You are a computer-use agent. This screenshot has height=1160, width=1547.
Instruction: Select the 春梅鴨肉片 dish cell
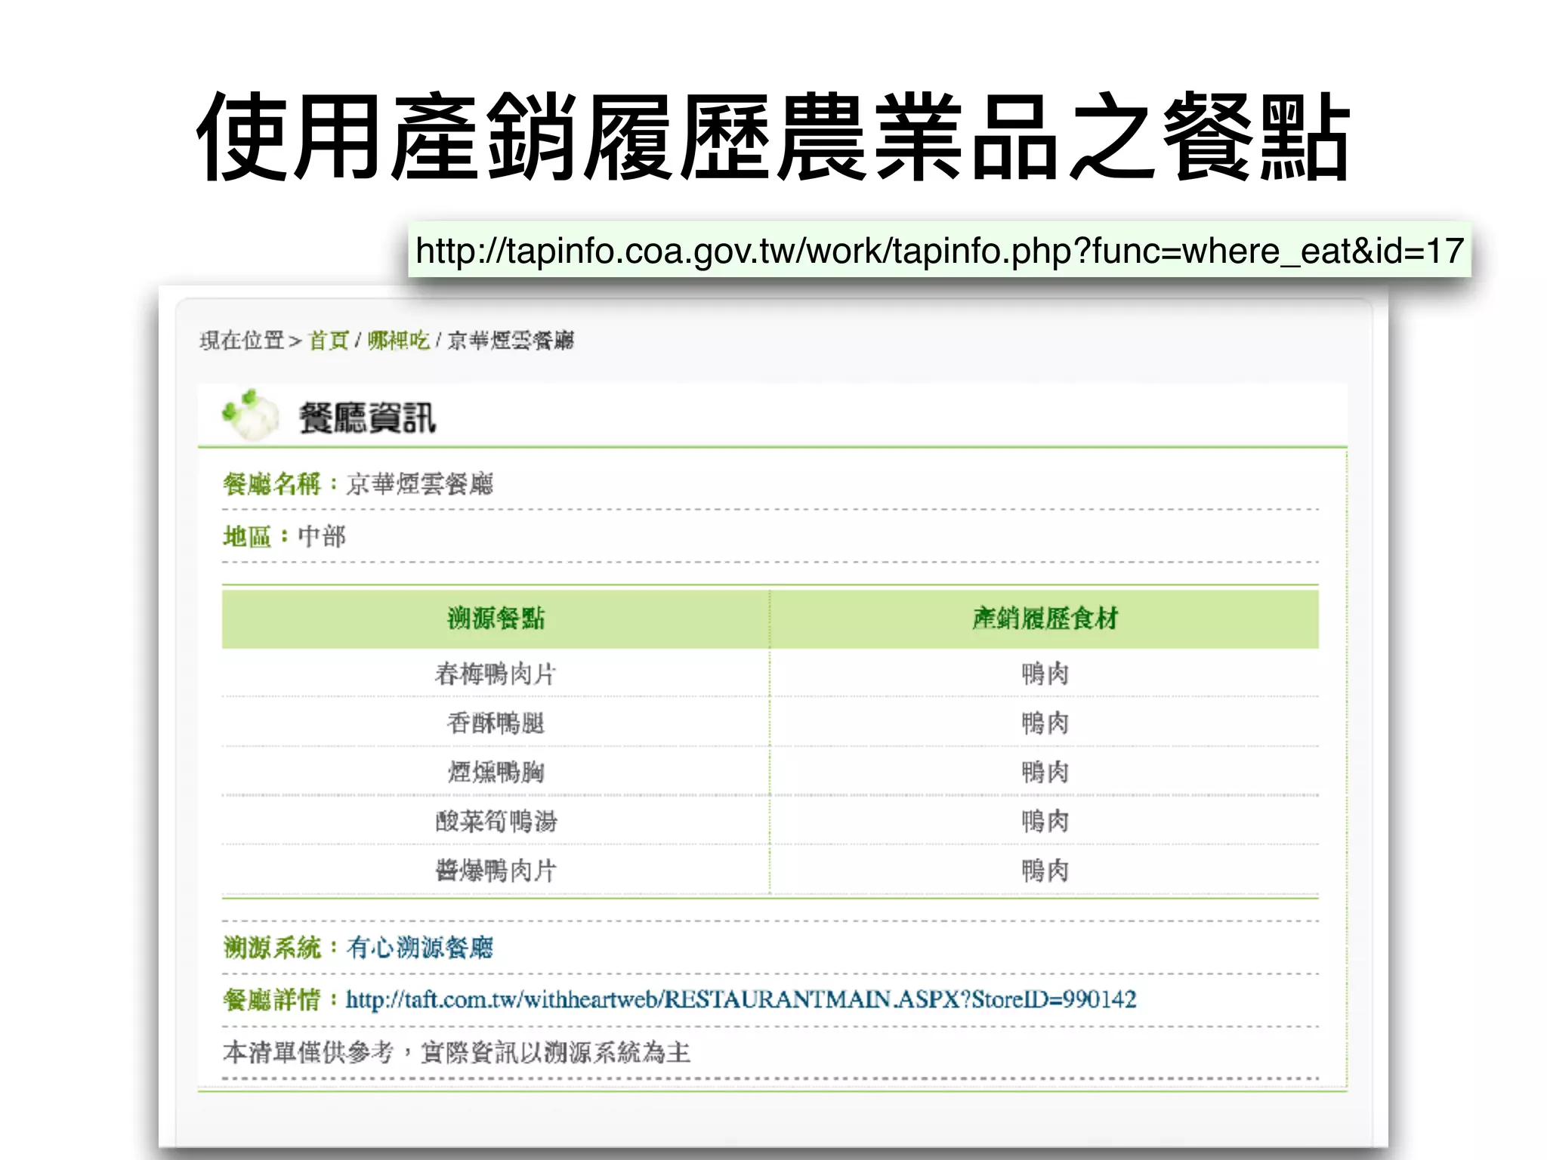pyautogui.click(x=496, y=674)
